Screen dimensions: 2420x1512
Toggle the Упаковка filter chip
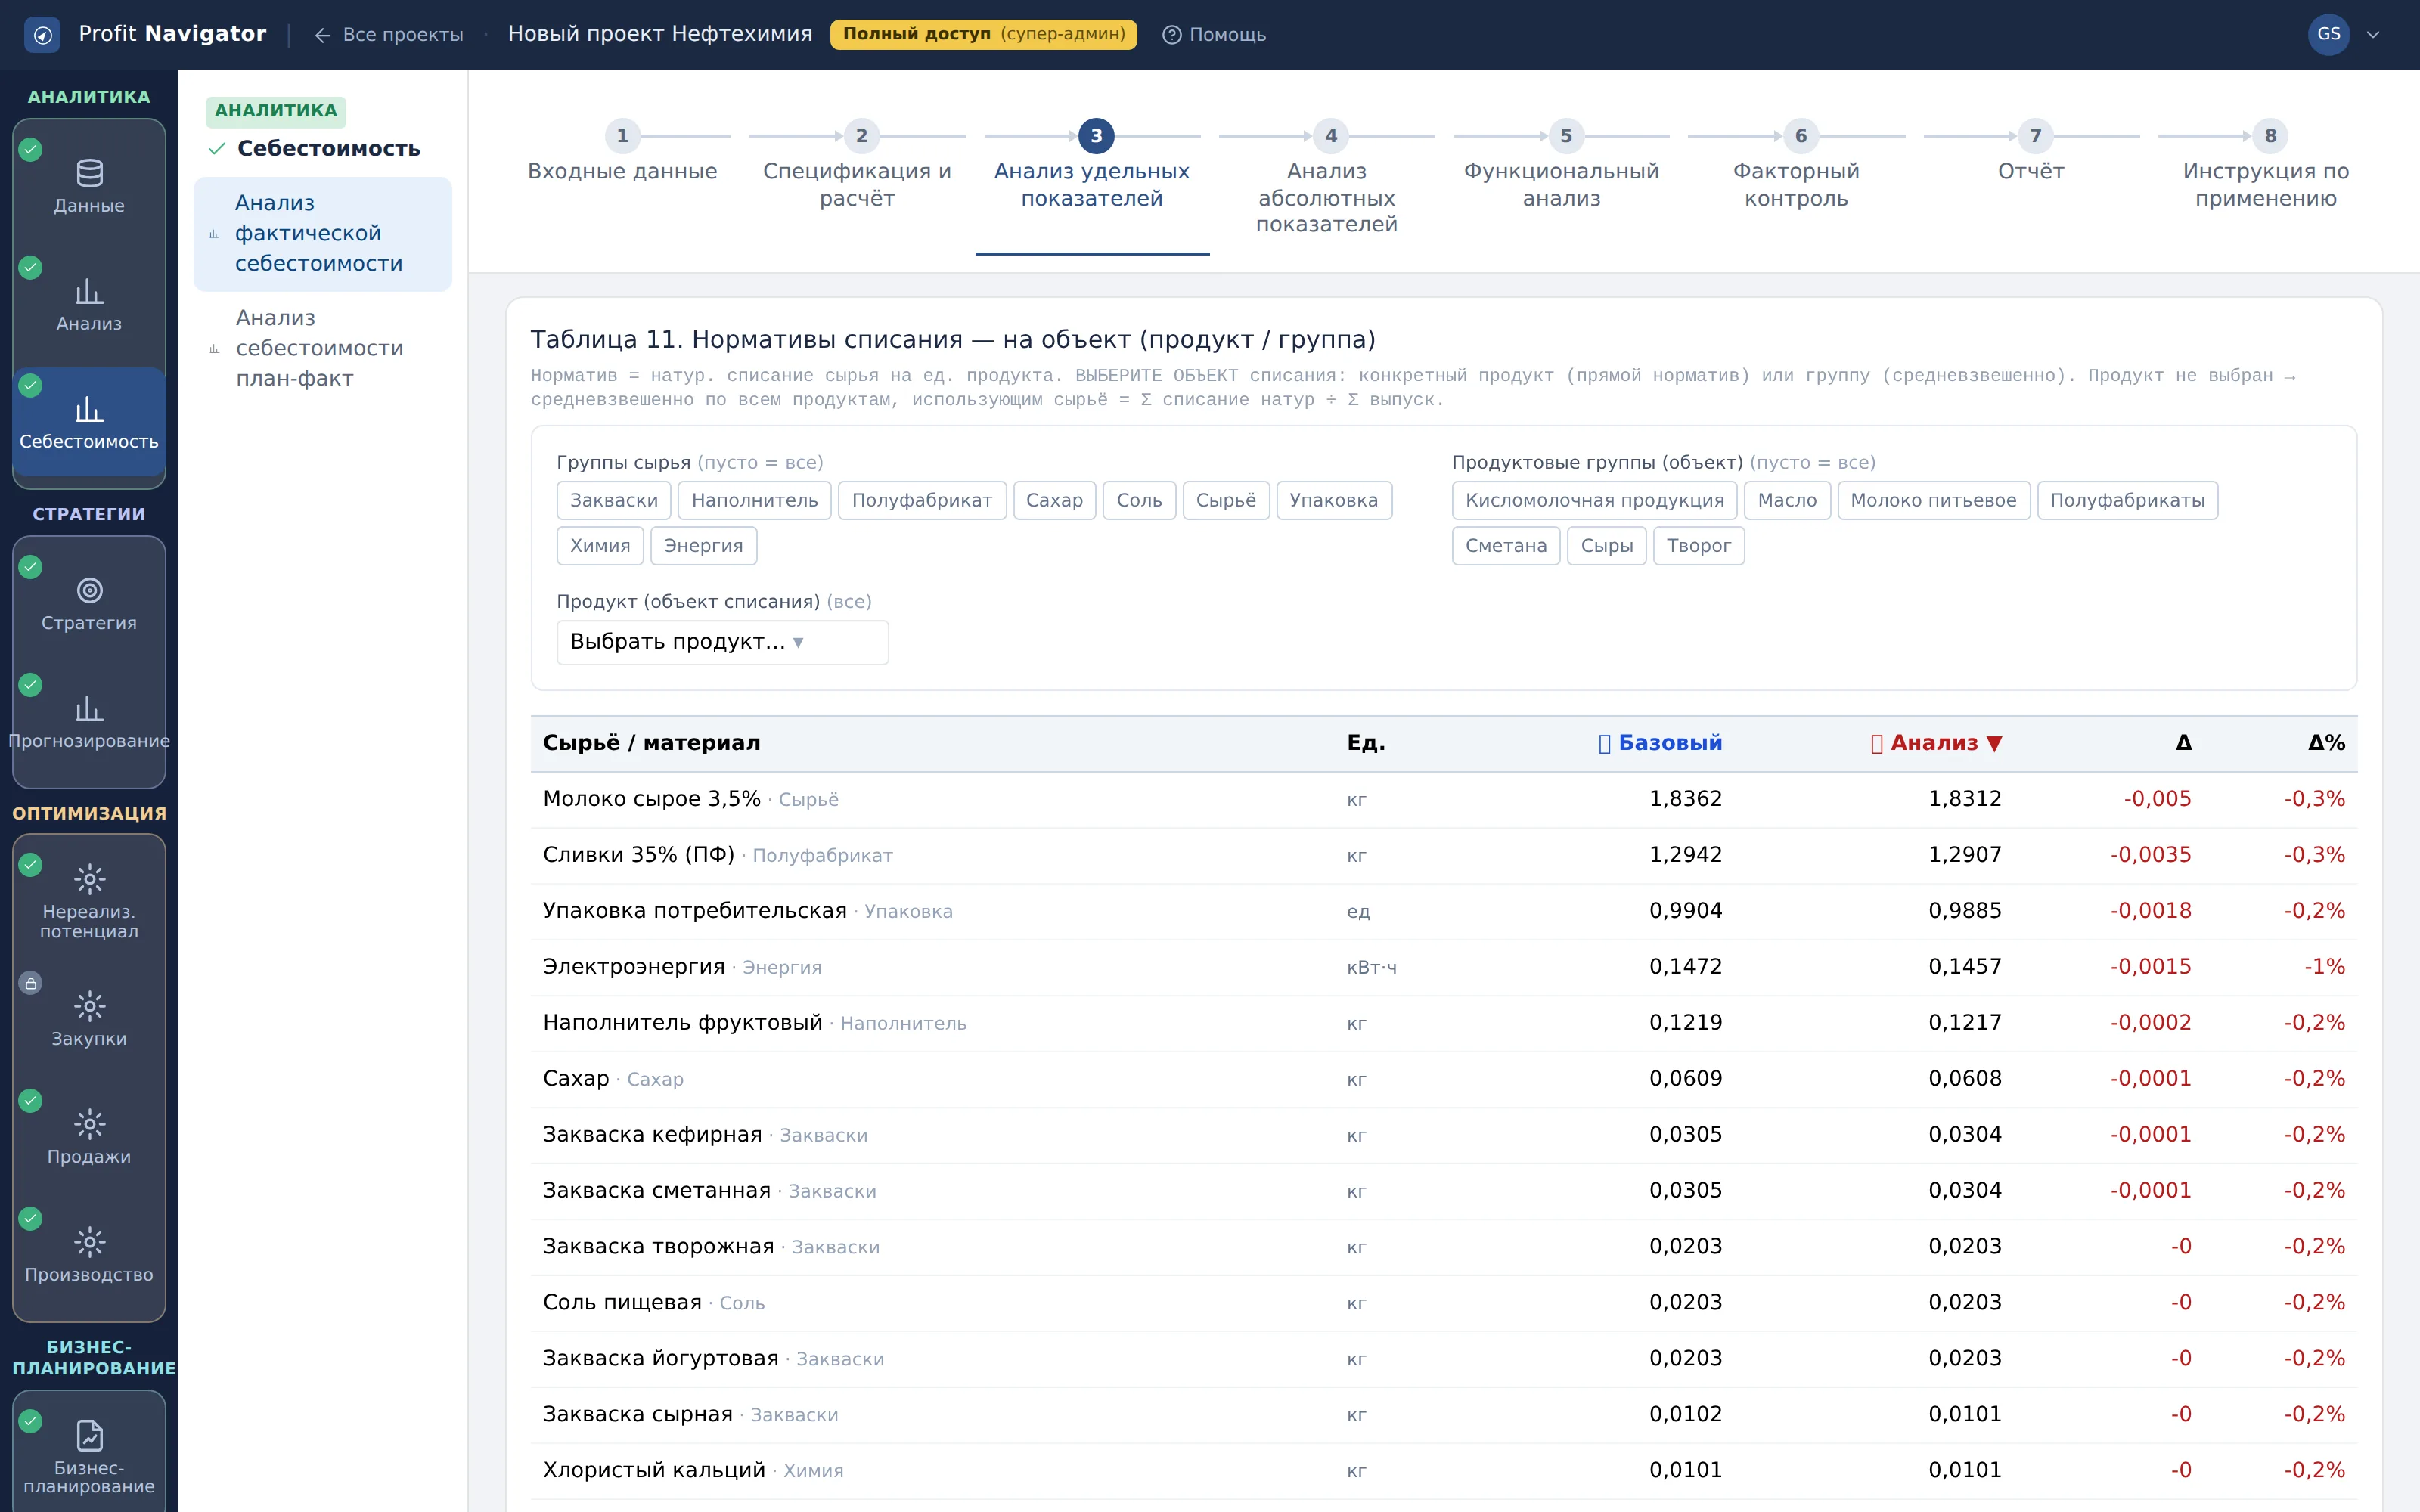1334,500
